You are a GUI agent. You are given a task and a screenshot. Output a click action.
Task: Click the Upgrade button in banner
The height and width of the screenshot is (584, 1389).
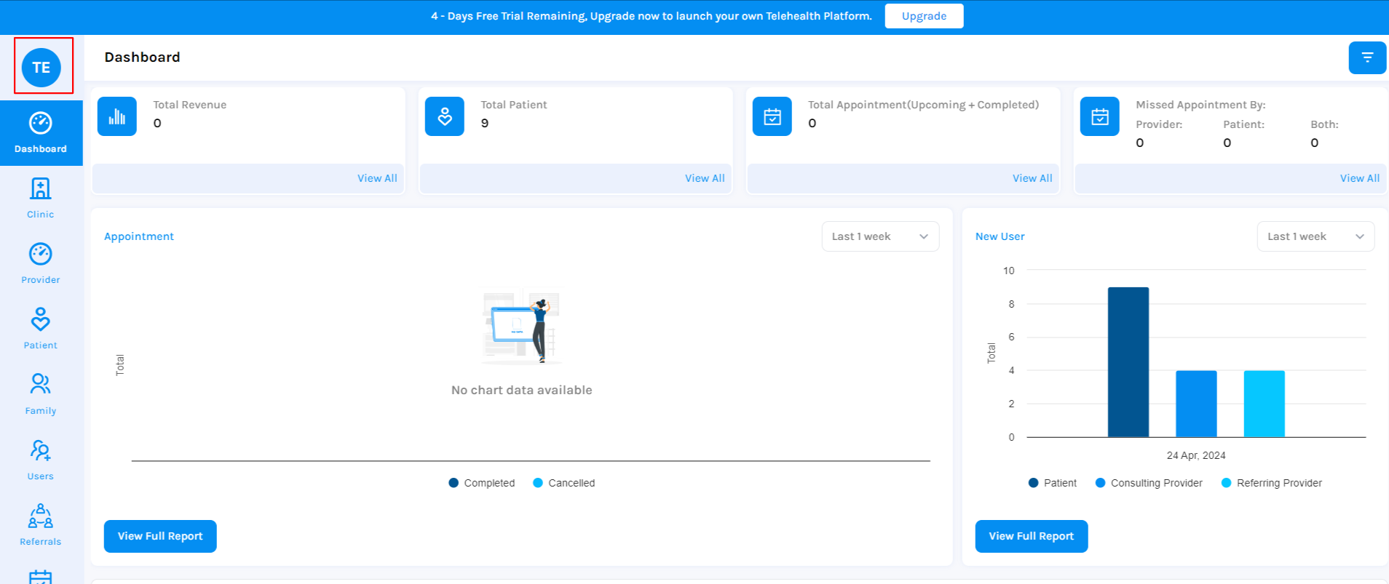point(924,16)
